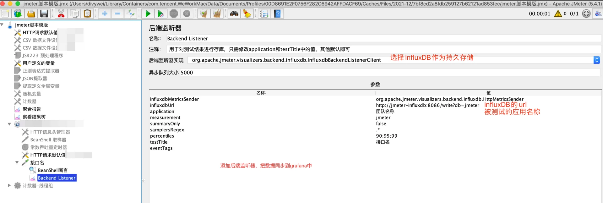Save the test plan with floppy icon
This screenshot has width=603, height=203.
pyautogui.click(x=44, y=14)
